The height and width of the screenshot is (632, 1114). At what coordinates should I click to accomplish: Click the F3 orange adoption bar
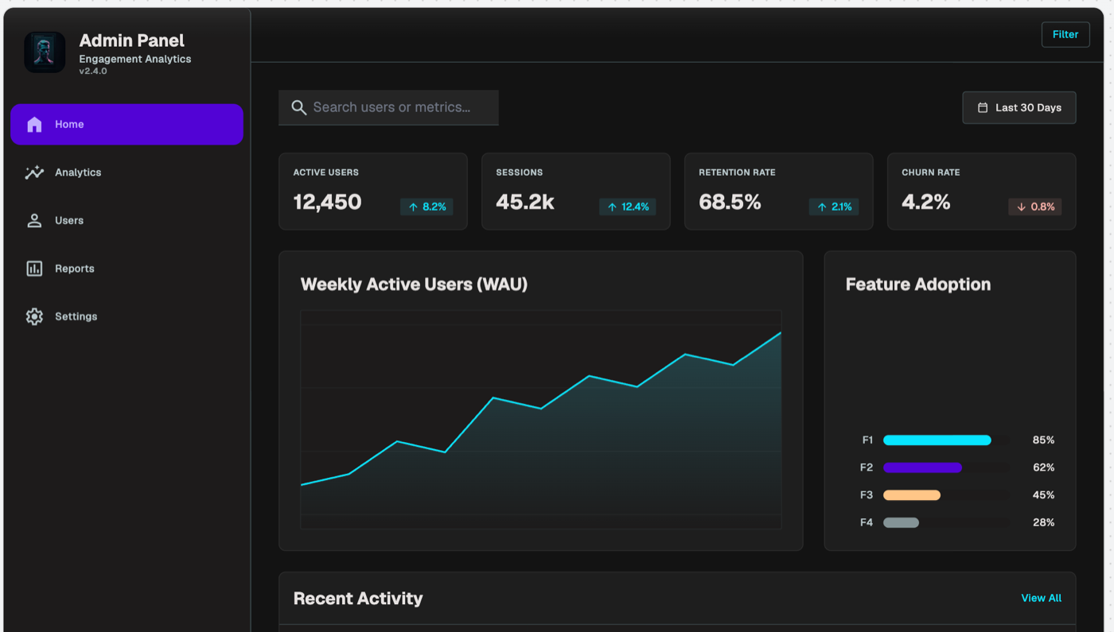pos(912,495)
